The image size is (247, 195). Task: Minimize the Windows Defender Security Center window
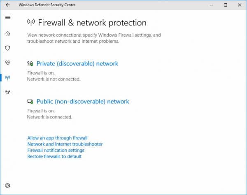tap(211, 5)
